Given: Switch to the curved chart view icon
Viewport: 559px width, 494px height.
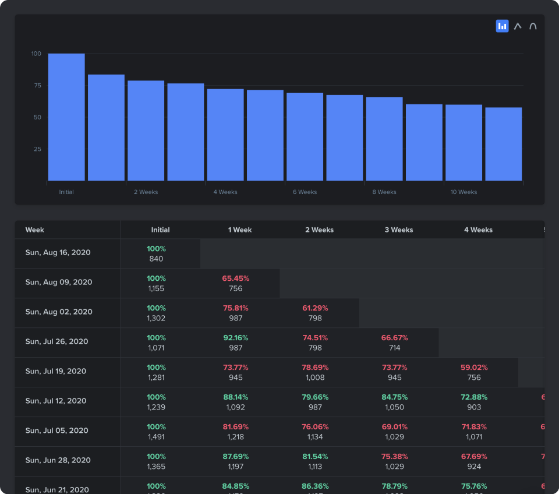Looking at the screenshot, I should [x=533, y=26].
